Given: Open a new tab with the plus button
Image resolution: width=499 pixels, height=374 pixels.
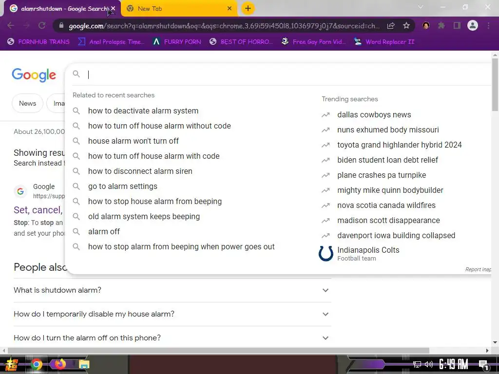Looking at the screenshot, I should coord(248,8).
